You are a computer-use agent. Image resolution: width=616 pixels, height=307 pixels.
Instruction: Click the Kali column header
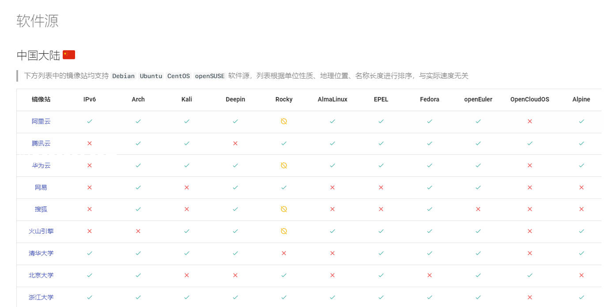point(187,99)
